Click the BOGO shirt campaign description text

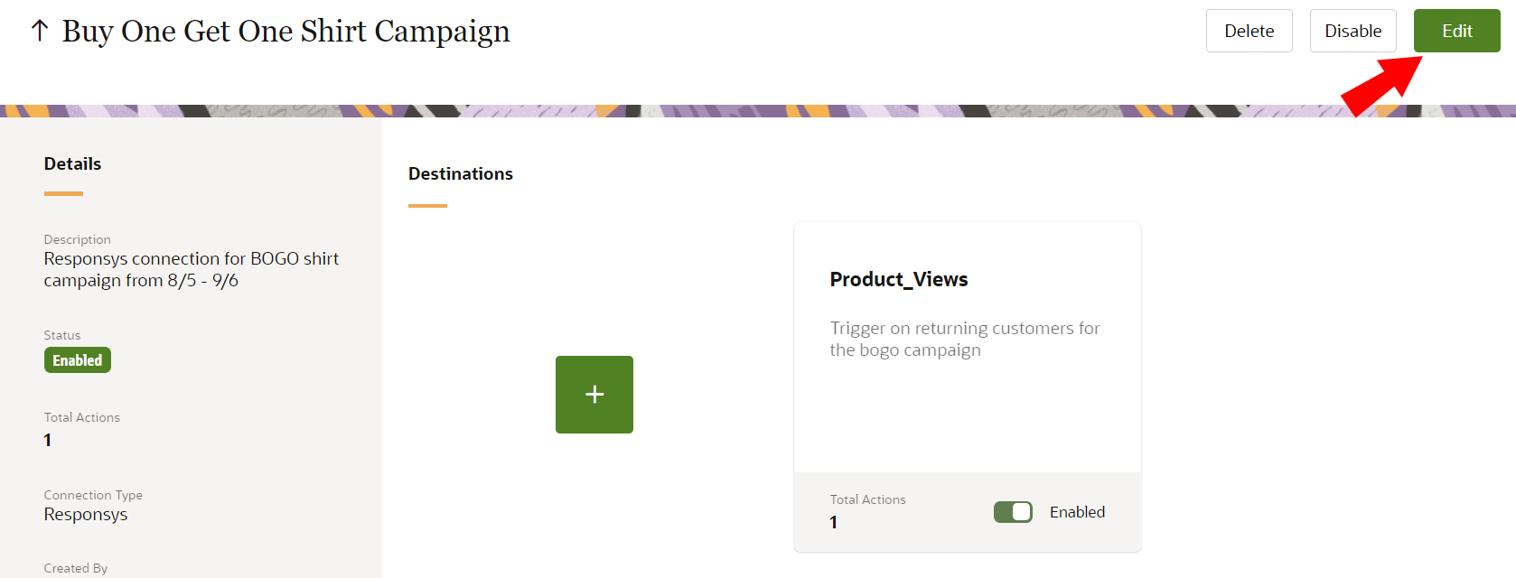[191, 269]
